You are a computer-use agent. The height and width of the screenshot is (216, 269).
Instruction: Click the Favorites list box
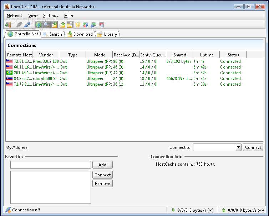[x=51, y=187]
